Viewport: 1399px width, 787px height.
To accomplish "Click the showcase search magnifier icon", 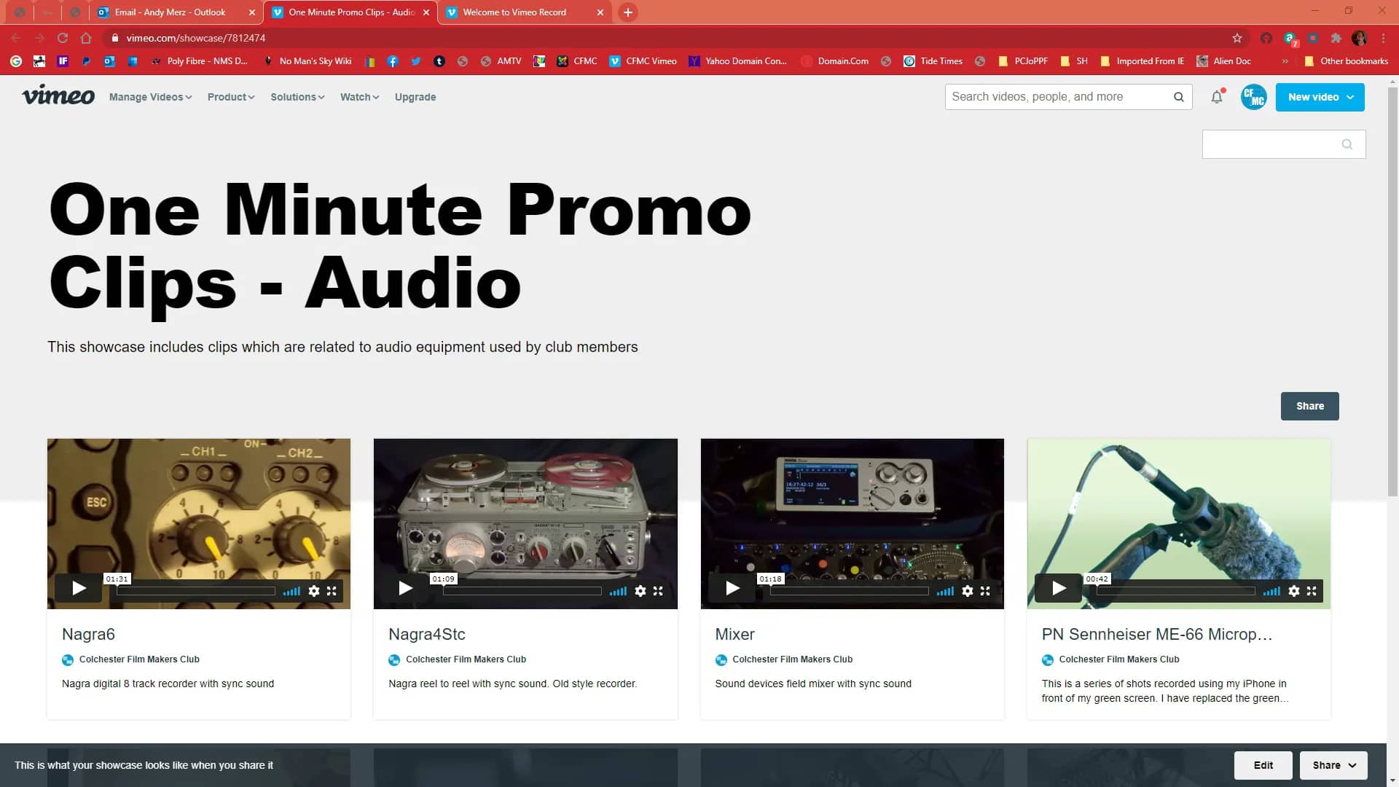I will tap(1347, 144).
